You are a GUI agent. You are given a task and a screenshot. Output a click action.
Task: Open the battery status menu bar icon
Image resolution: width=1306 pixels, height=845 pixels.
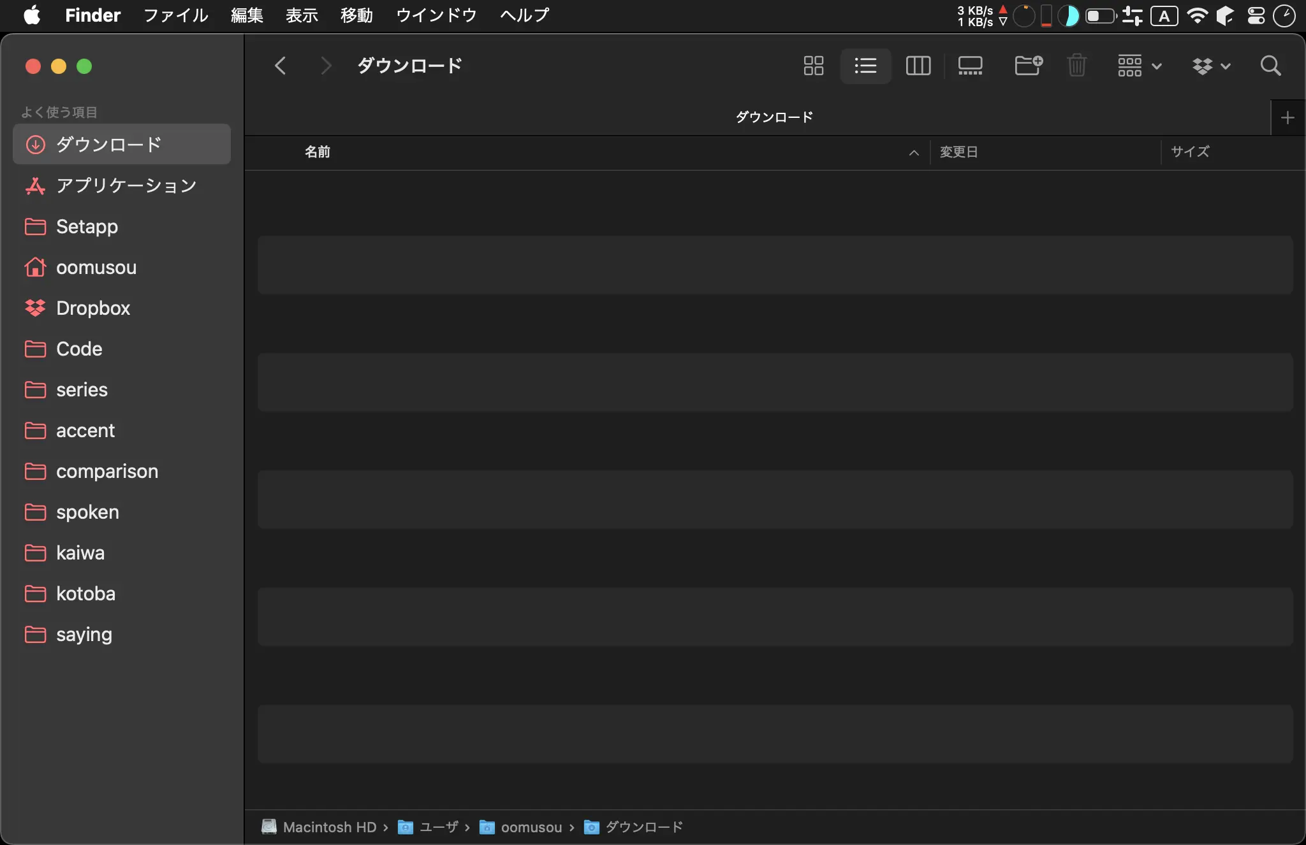(x=1101, y=16)
